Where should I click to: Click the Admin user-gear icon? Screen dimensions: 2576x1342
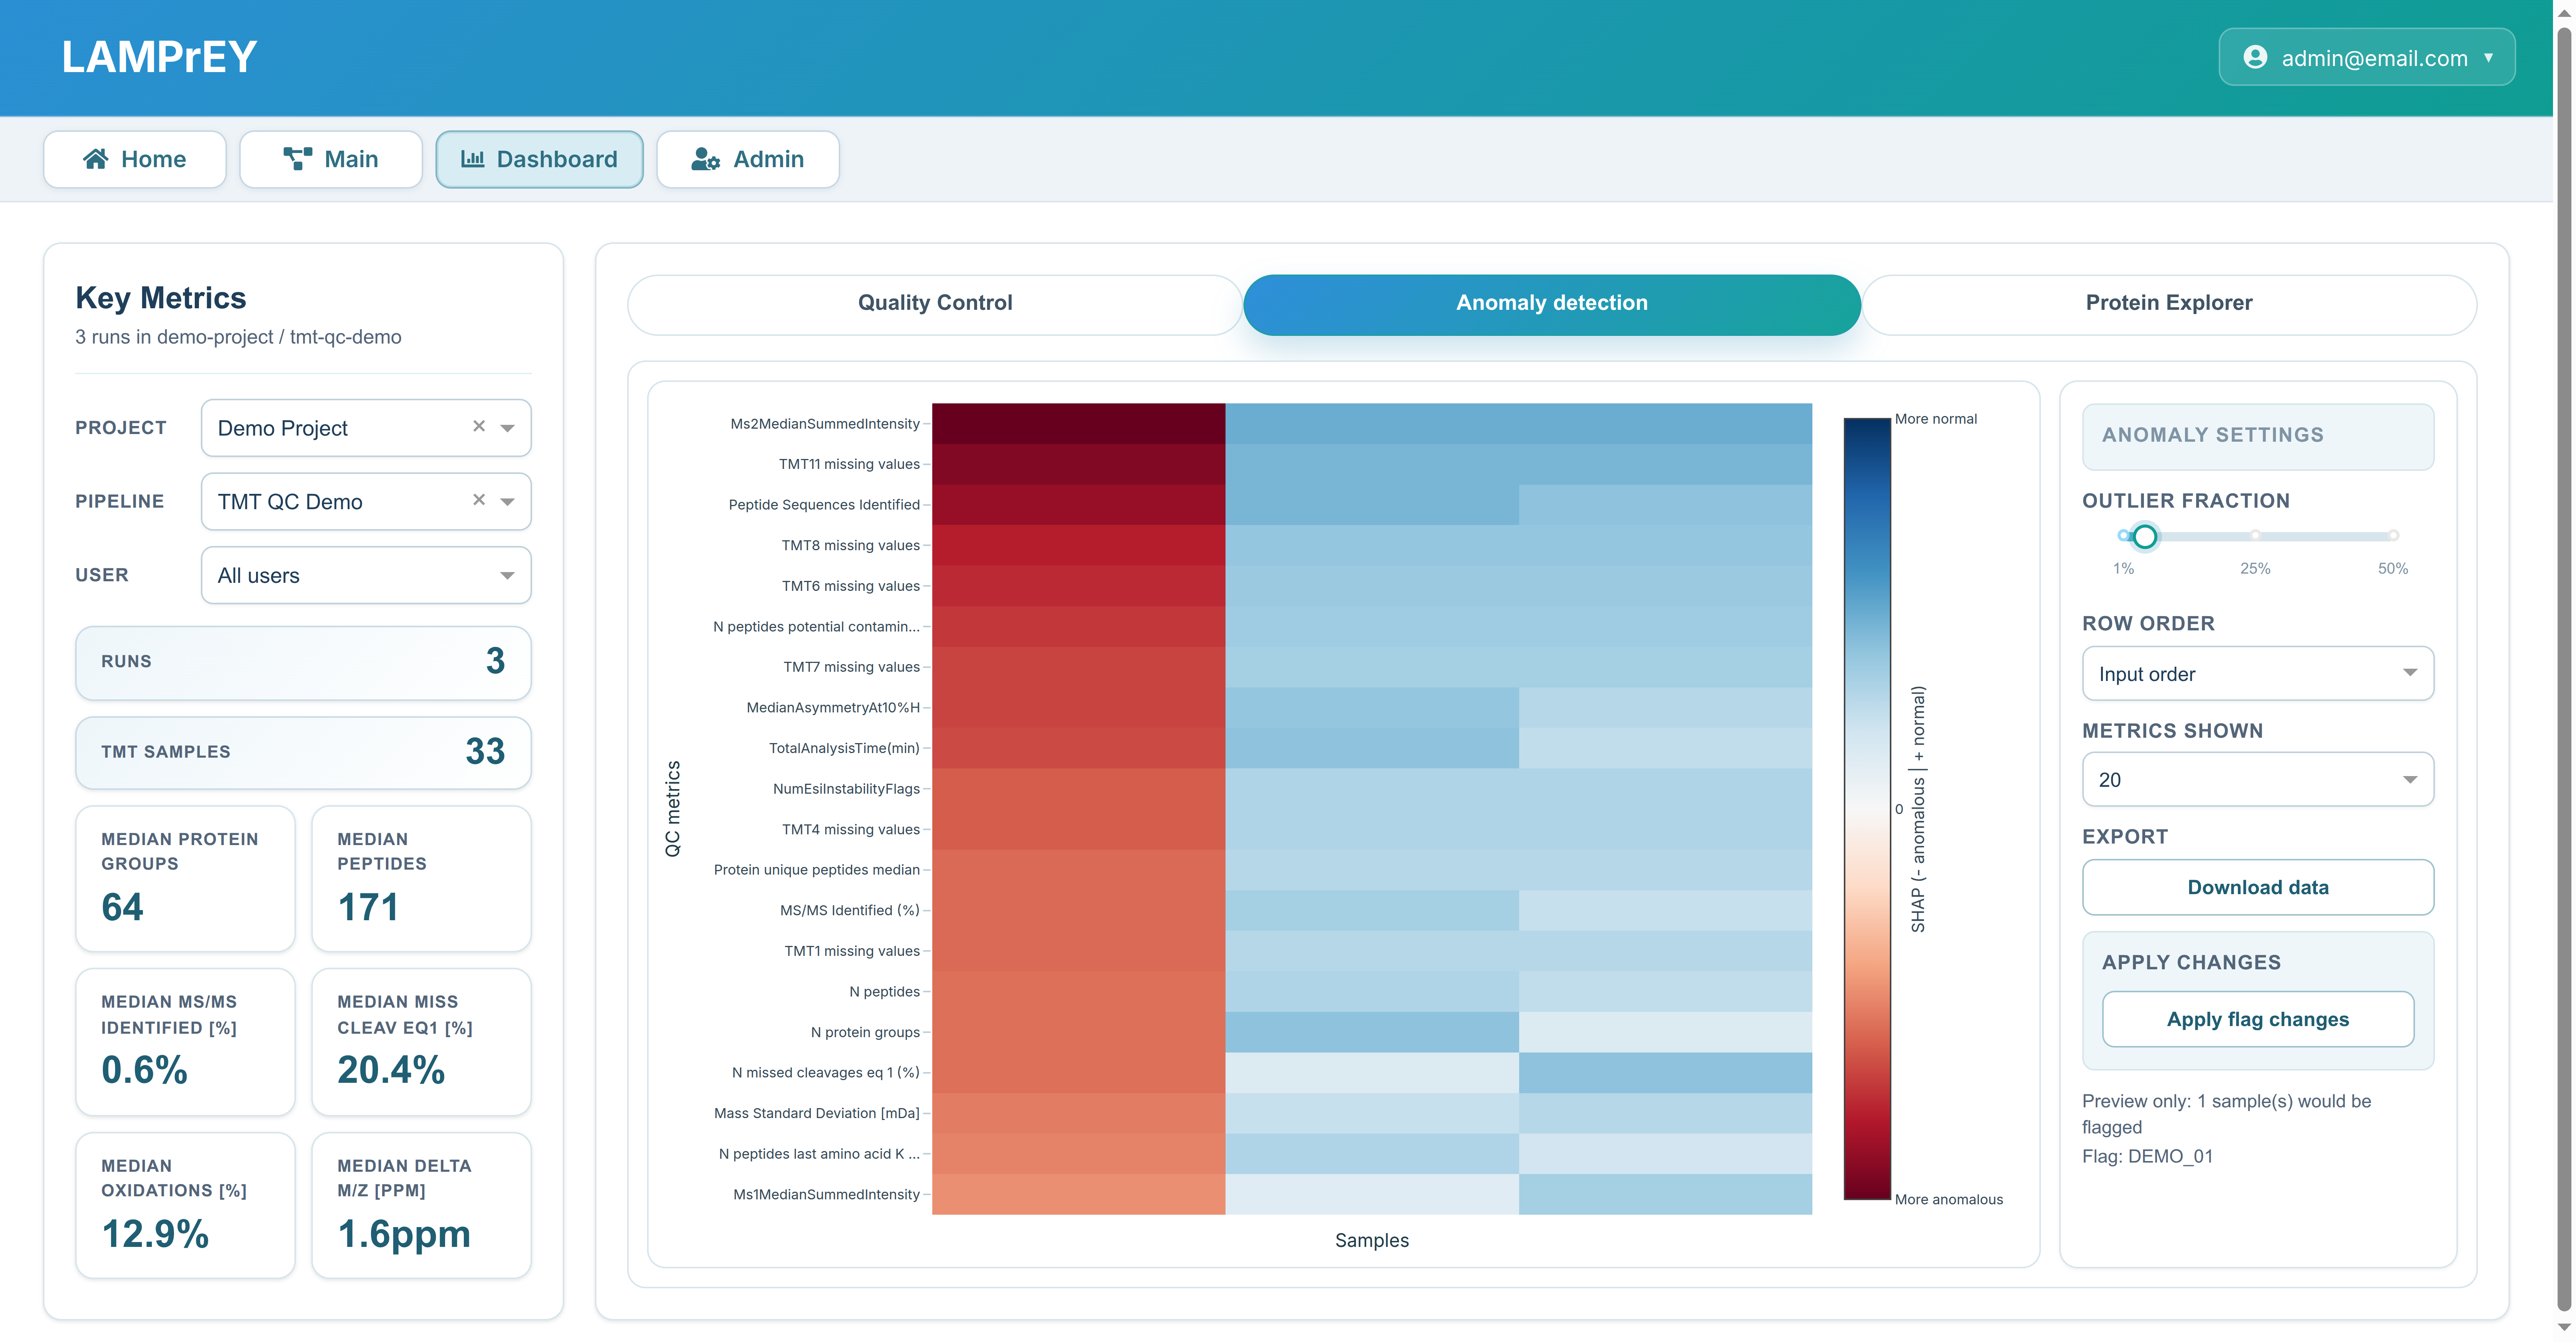[705, 159]
